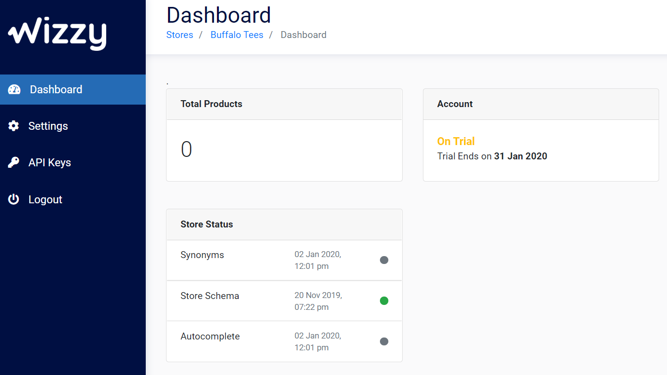Click the Total Products card header
The width and height of the screenshot is (667, 375).
(x=211, y=104)
